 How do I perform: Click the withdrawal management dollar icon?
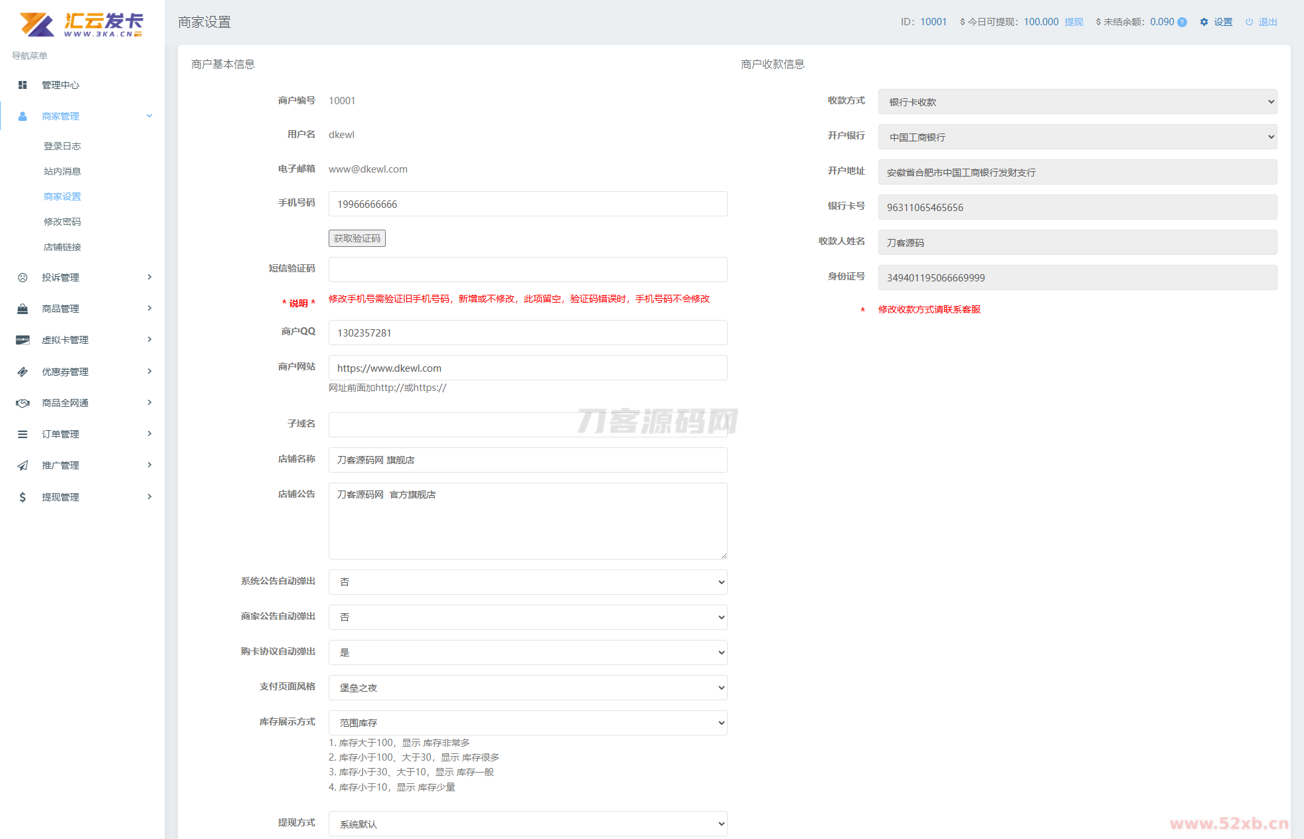(23, 497)
